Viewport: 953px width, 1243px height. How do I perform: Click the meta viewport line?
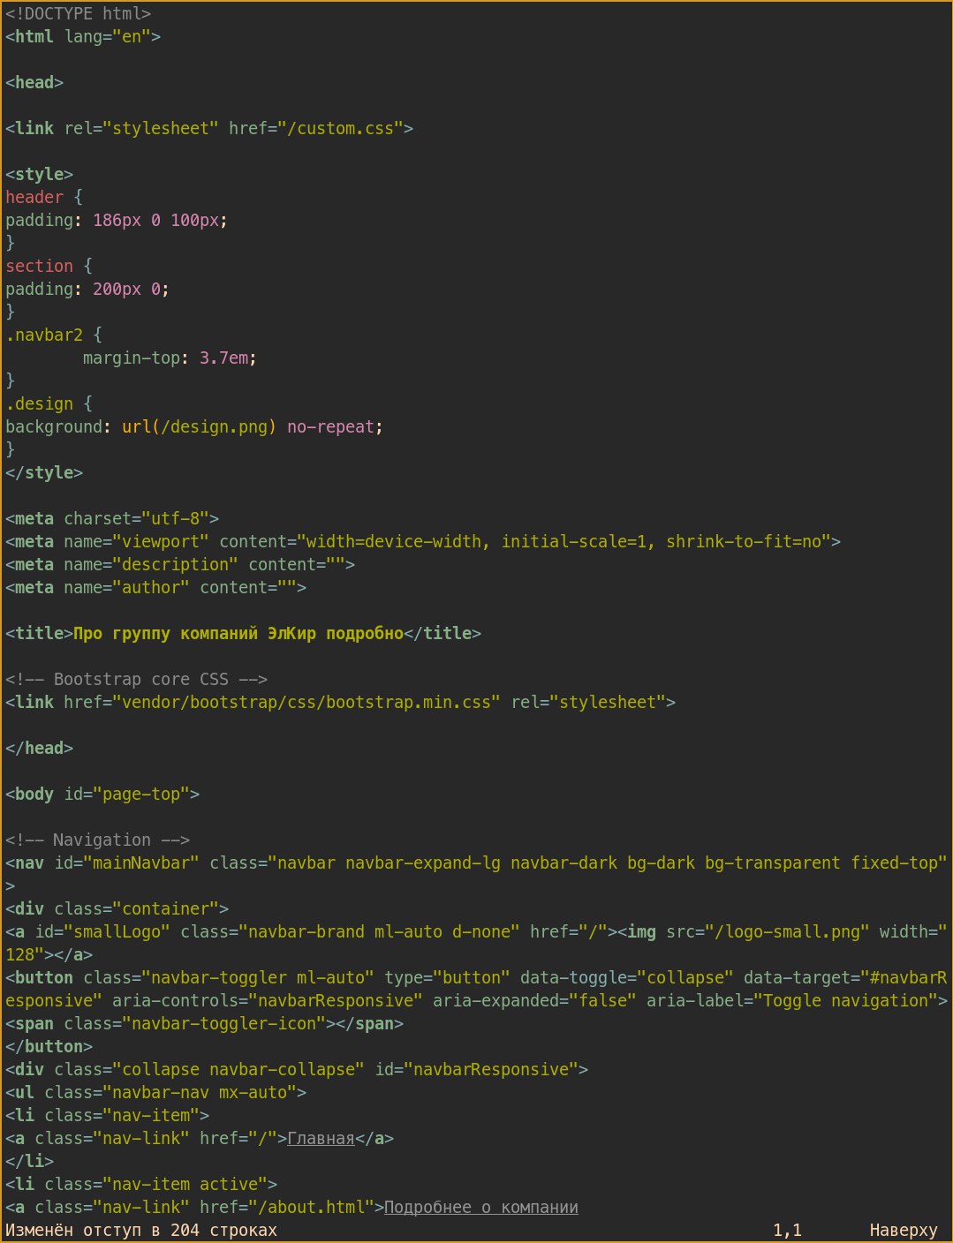pyautogui.click(x=423, y=541)
